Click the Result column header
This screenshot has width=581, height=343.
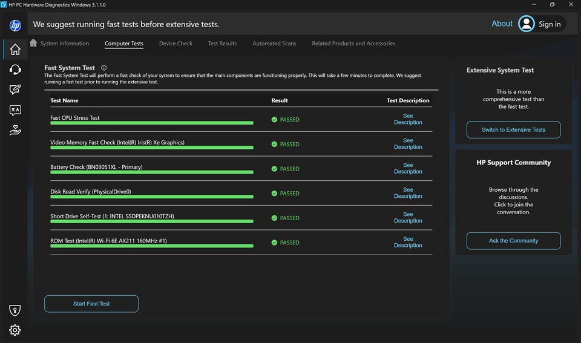pos(280,100)
